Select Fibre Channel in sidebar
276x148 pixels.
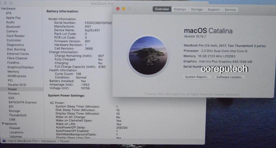(x=17, y=58)
